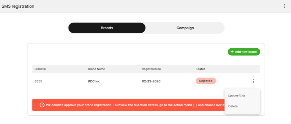The height and width of the screenshot is (124, 291).
Task: Click empty area of the brands table header row
Action: [235, 69]
